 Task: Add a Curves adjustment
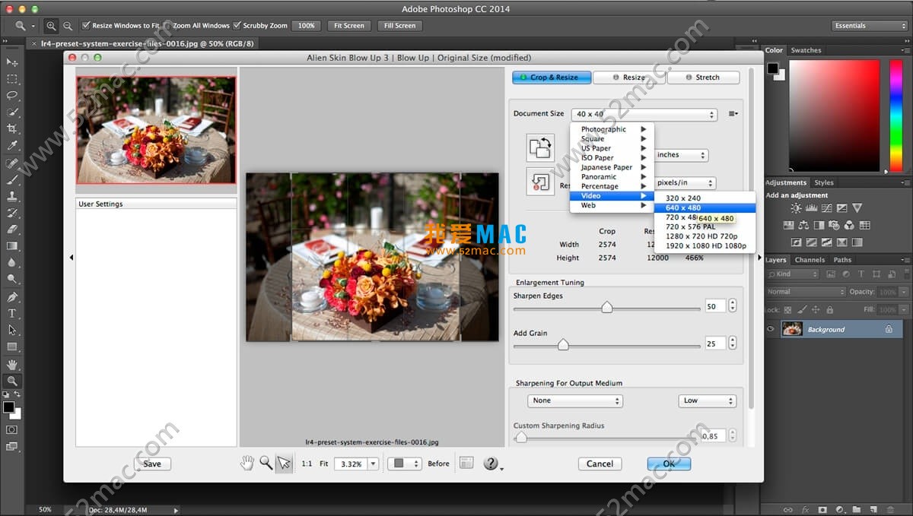[x=826, y=208]
